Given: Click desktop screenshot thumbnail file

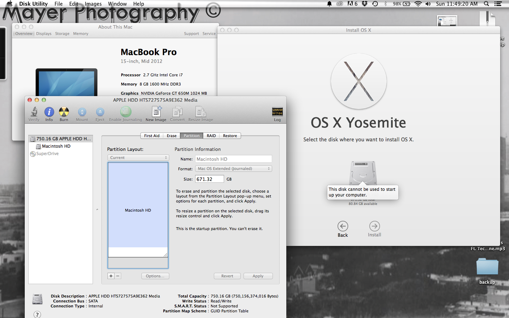Looking at the screenshot, I should coord(447,21).
